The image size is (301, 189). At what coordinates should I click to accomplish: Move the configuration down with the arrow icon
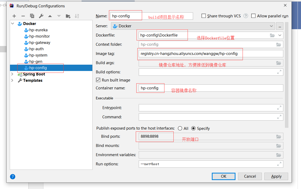click(59, 16)
